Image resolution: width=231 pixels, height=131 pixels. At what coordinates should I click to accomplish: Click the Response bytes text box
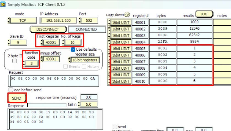53,119
